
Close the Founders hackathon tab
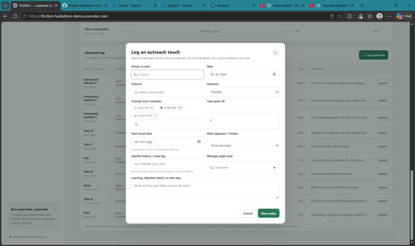(352, 5)
